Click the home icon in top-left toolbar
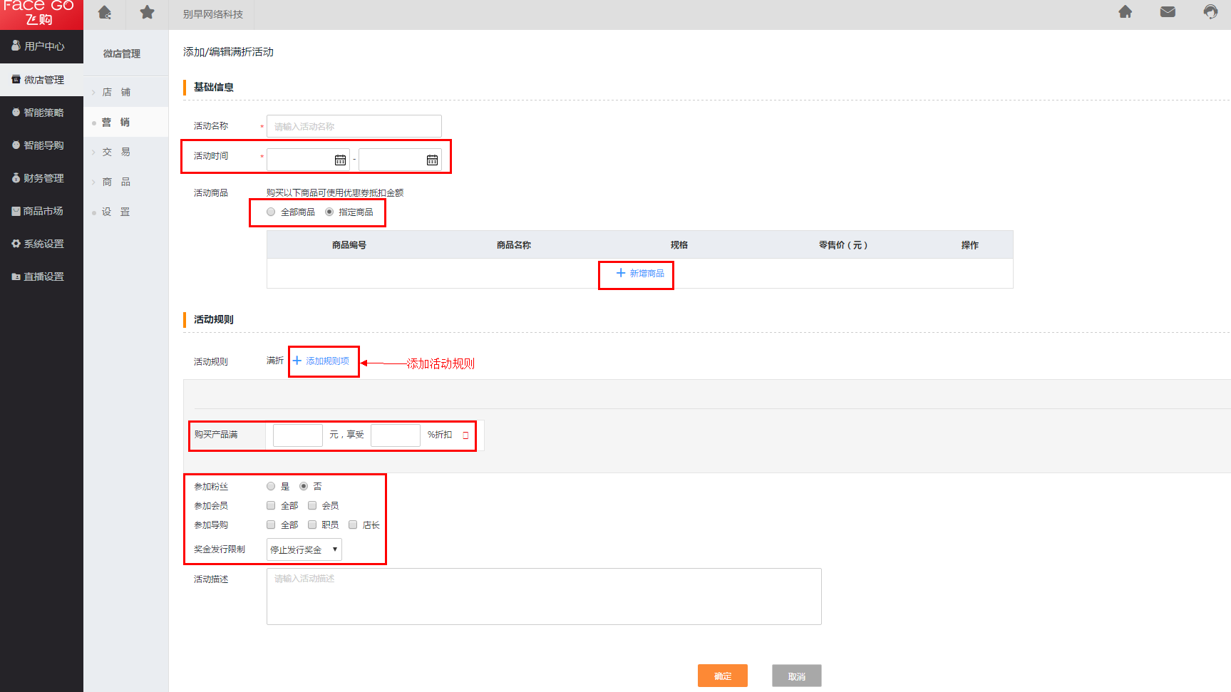The height and width of the screenshot is (692, 1231). [x=105, y=13]
